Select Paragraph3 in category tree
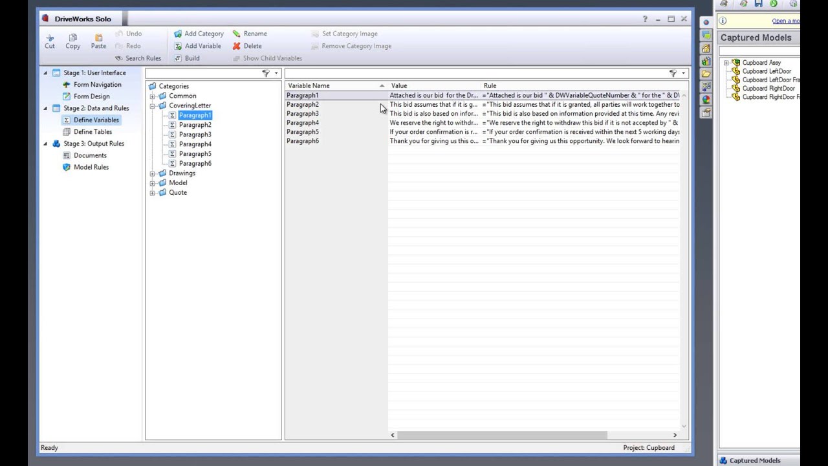The width and height of the screenshot is (828, 466). point(195,135)
